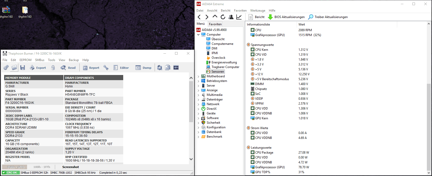Expand the Anzeige tree node
The image size is (432, 176).
click(x=198, y=90)
